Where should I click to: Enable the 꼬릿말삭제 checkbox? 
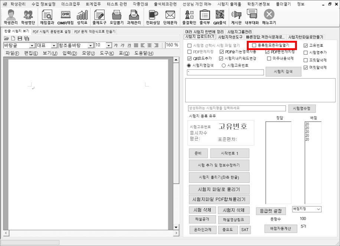coord(306,60)
